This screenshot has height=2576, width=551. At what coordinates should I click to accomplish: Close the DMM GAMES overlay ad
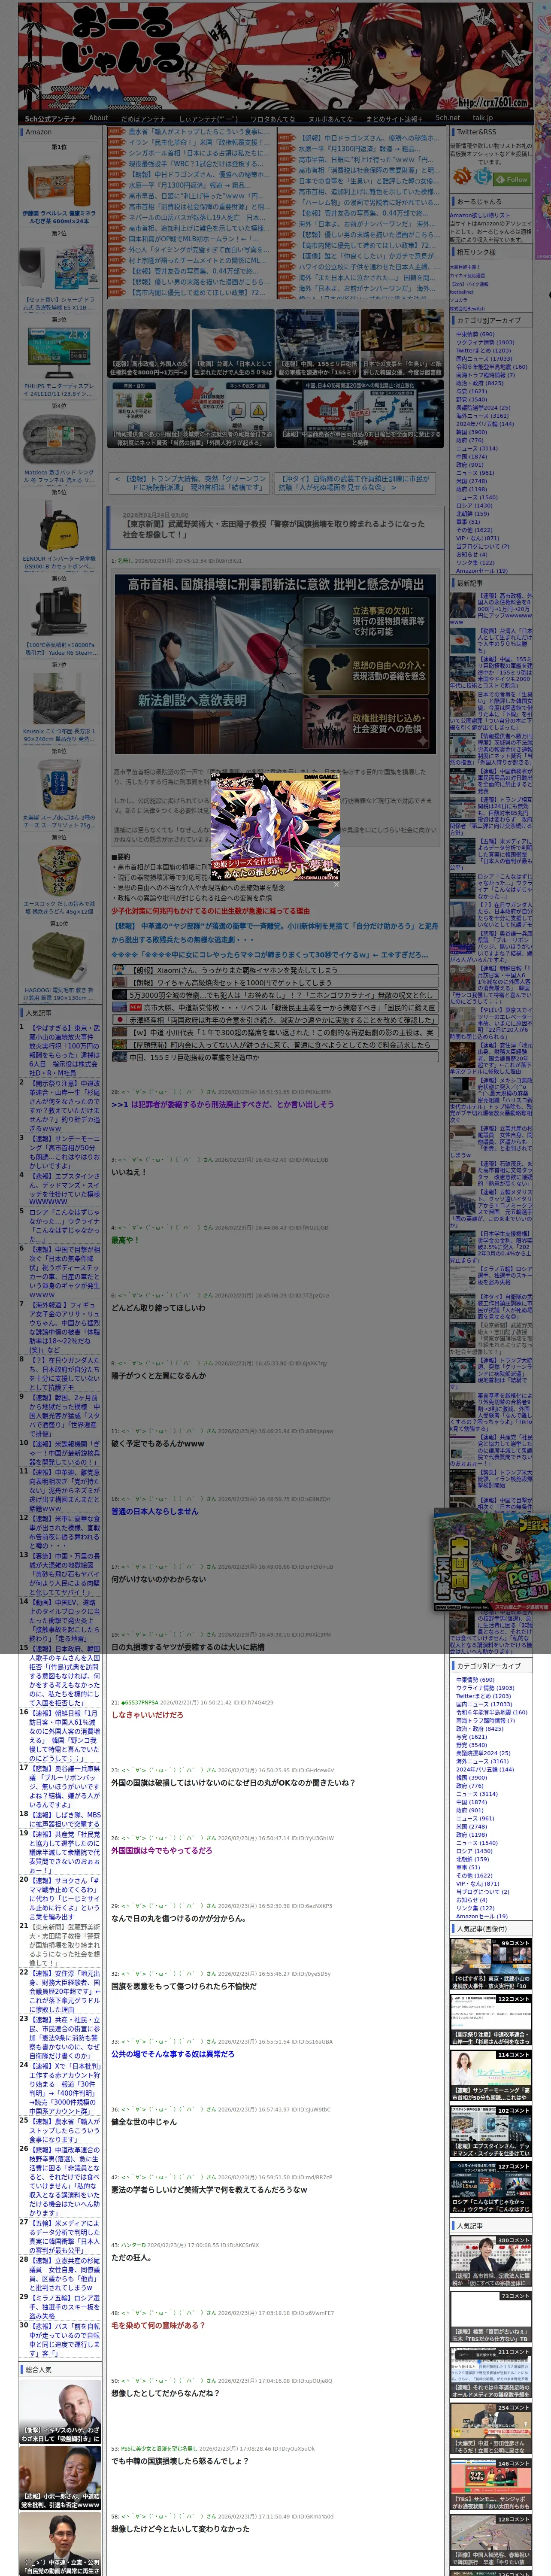pos(336,884)
